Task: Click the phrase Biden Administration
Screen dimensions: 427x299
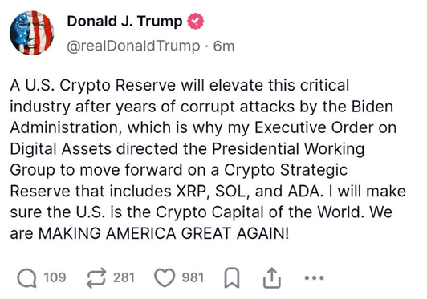Action: coord(201,117)
